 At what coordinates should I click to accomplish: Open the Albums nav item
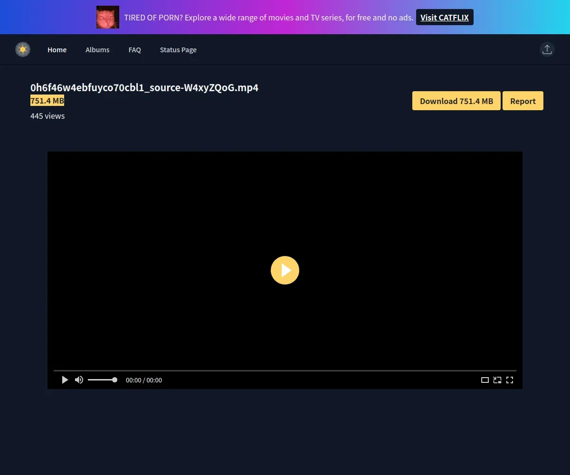(x=97, y=49)
